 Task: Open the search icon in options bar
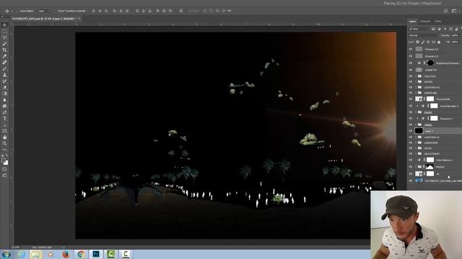(x=446, y=11)
